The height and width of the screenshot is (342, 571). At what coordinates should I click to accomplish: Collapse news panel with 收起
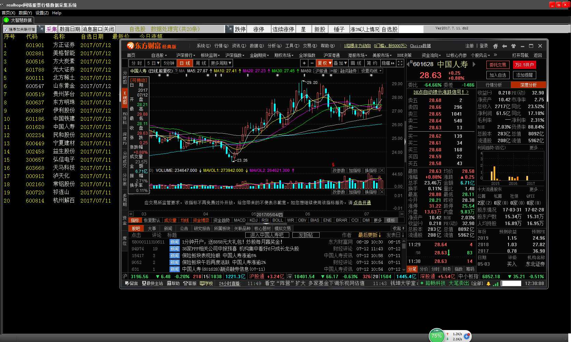coord(398,228)
